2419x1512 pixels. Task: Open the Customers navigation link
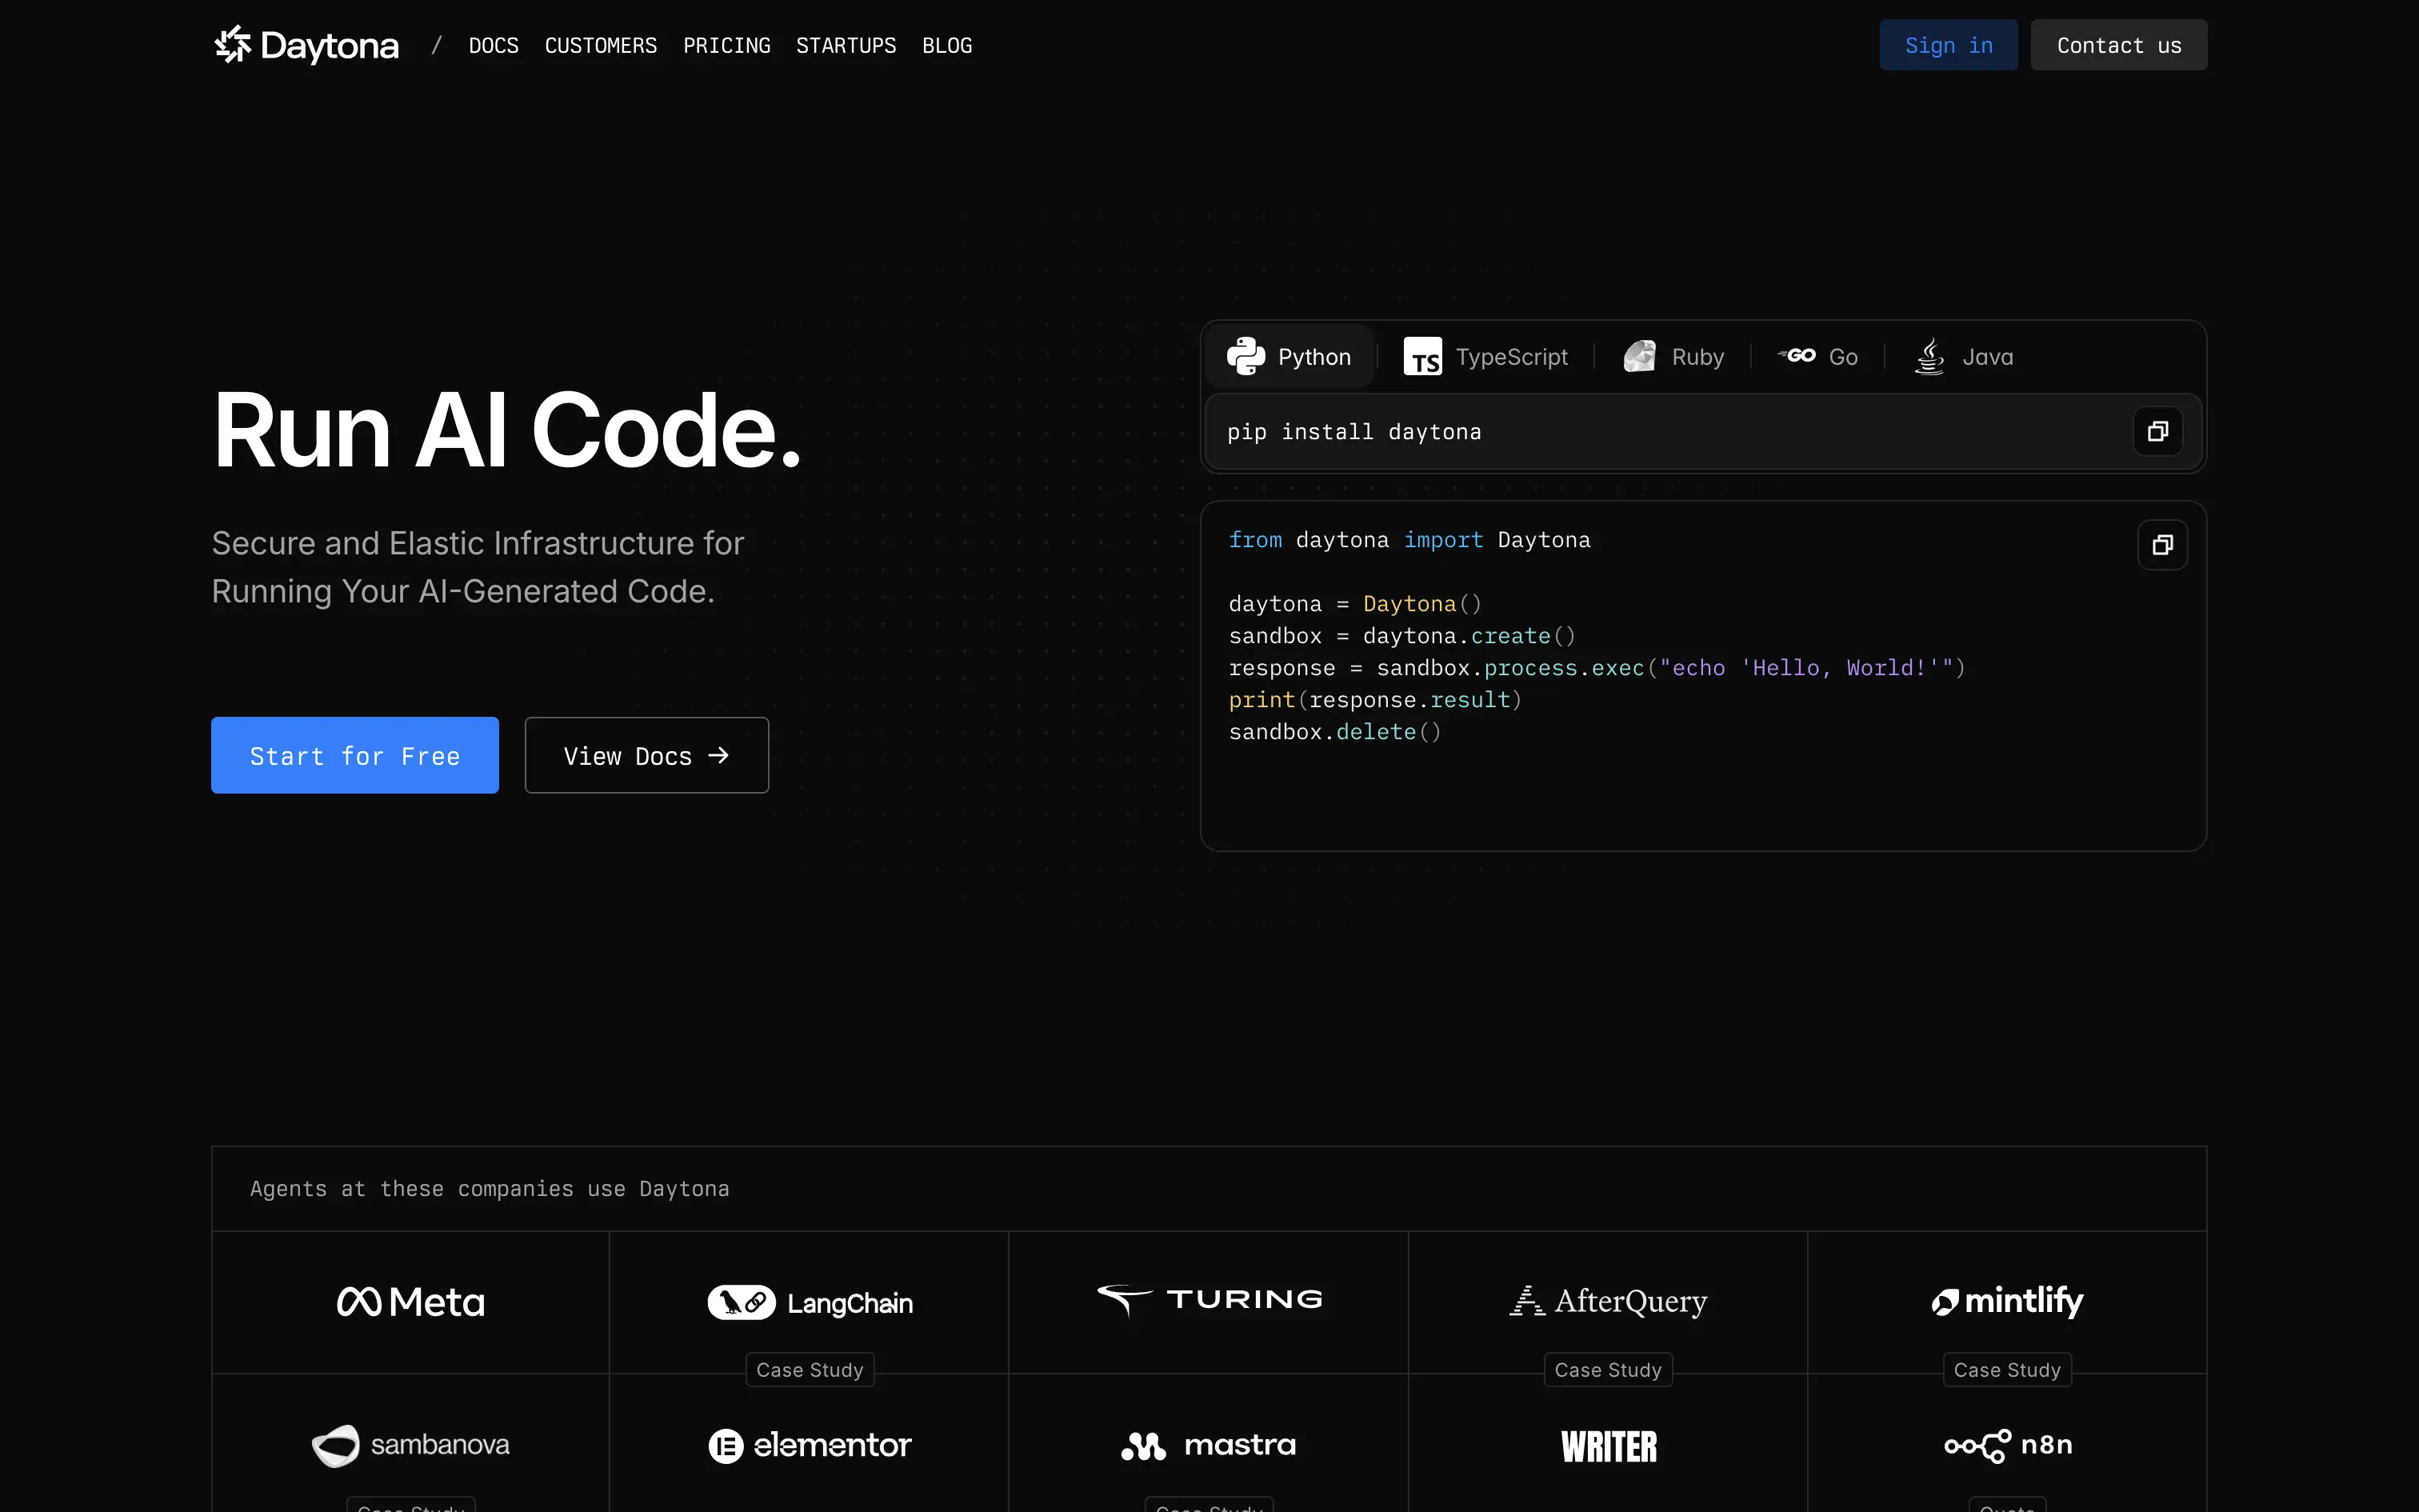pos(601,46)
